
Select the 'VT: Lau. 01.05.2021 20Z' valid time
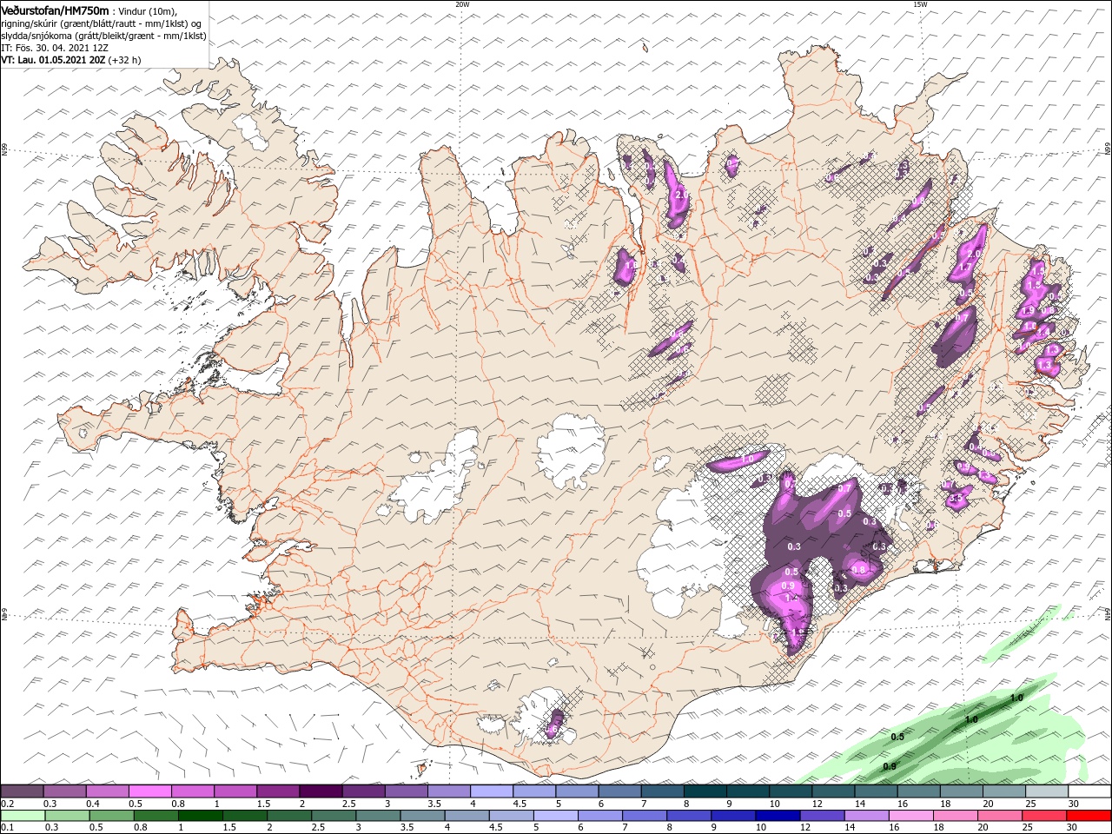tap(53, 60)
